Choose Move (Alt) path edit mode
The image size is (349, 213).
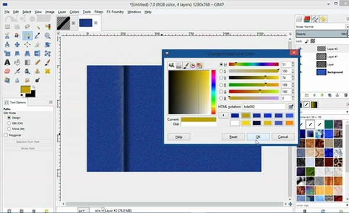point(9,128)
